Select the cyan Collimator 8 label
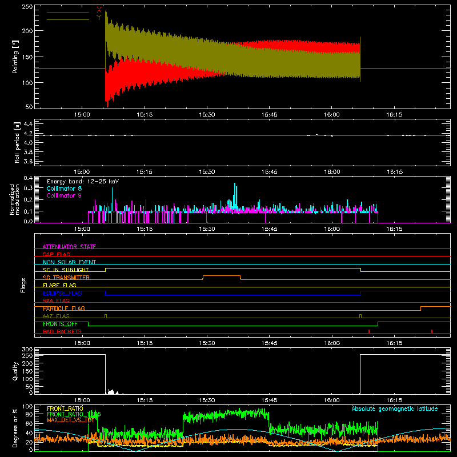 pyautogui.click(x=64, y=189)
